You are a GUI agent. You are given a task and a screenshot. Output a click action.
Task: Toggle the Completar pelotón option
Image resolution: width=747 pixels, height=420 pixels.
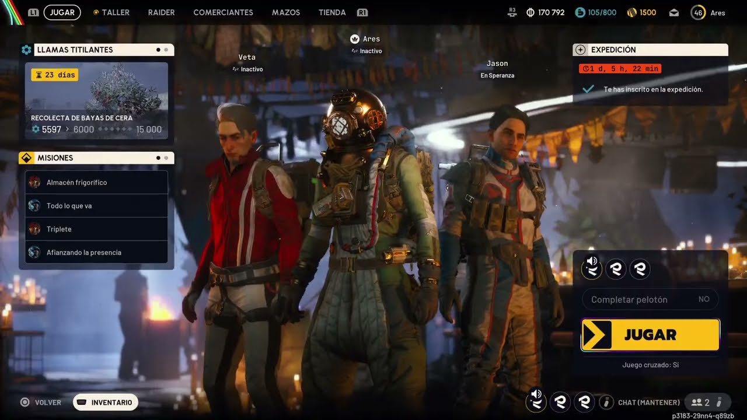pos(650,299)
